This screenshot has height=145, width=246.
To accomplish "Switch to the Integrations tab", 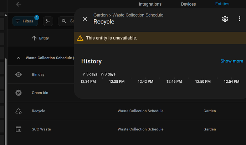I will point(150,4).
